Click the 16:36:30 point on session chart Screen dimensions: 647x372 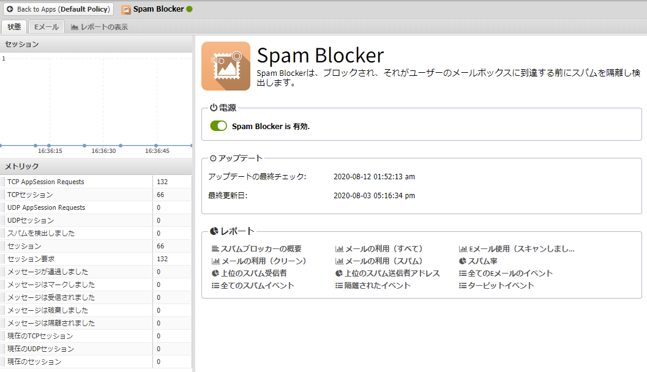click(103, 146)
